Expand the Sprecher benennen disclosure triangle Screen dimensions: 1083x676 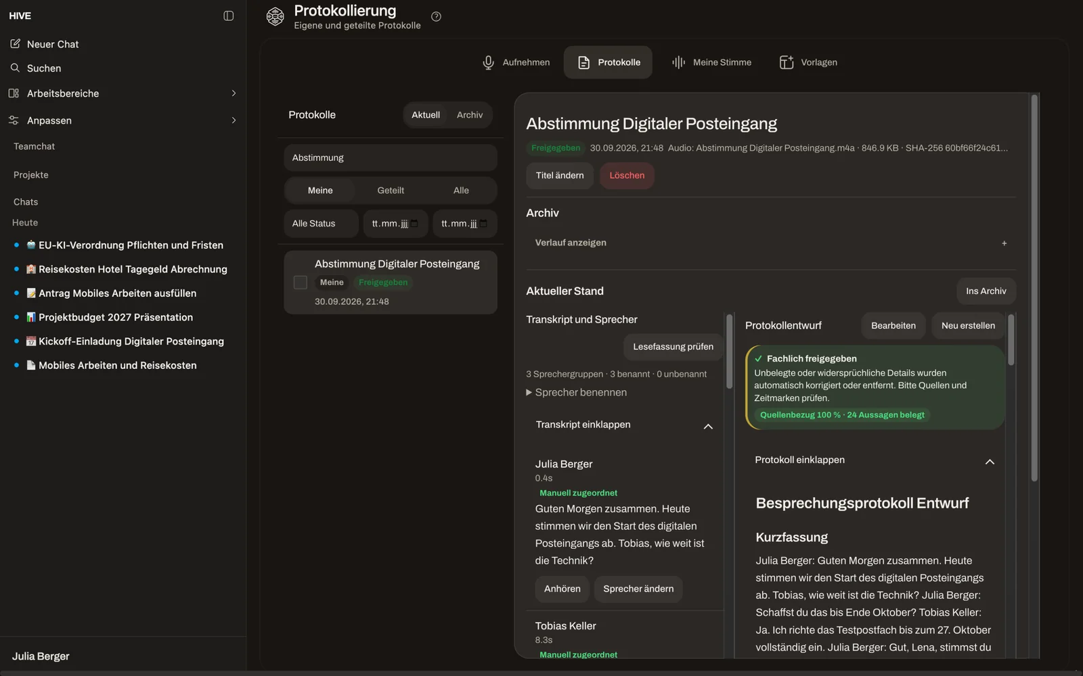[x=529, y=393]
